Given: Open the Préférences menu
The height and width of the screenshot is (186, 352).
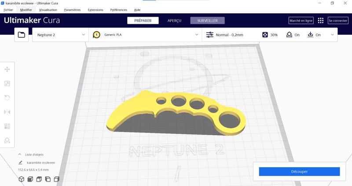Looking at the screenshot, I should pyautogui.click(x=118, y=10).
